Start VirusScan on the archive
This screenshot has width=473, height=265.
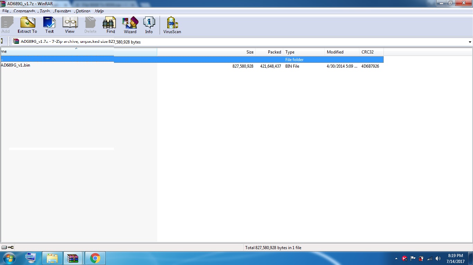172,25
